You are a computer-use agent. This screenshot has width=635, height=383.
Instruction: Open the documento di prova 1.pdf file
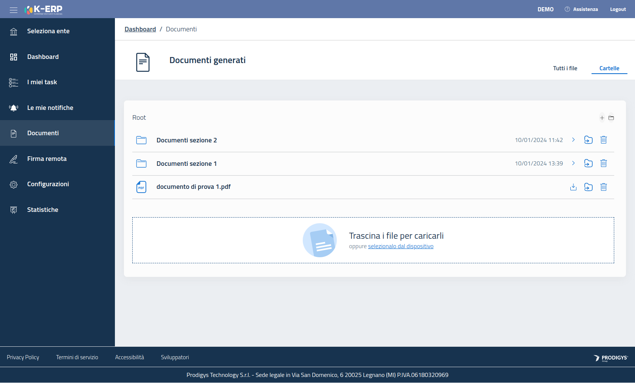point(193,187)
